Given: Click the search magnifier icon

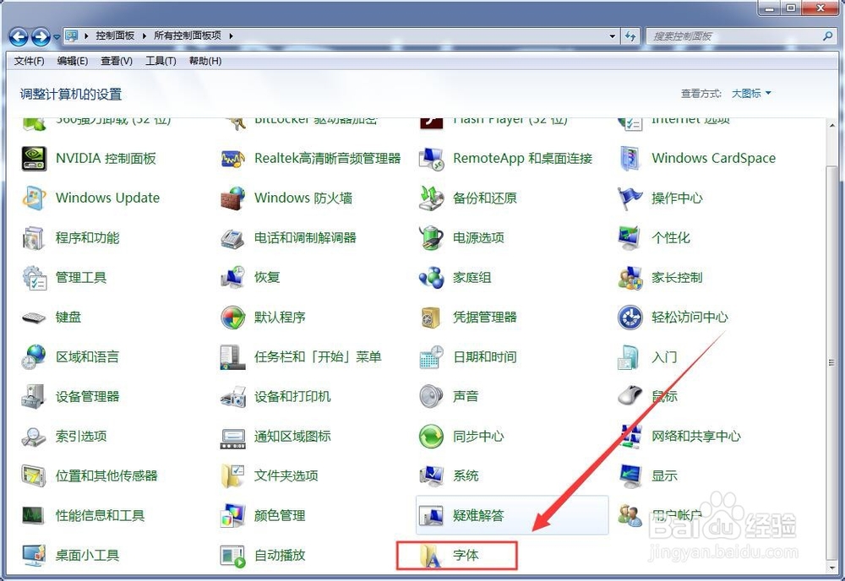Looking at the screenshot, I should click(x=828, y=36).
